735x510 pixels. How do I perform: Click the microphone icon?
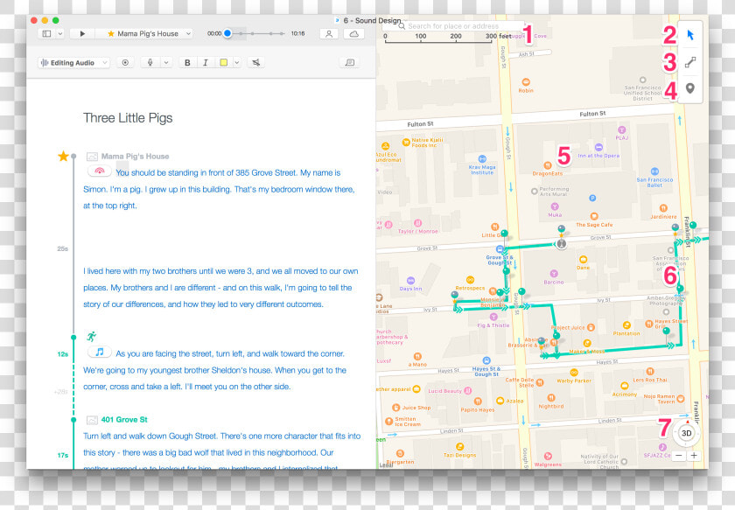150,62
